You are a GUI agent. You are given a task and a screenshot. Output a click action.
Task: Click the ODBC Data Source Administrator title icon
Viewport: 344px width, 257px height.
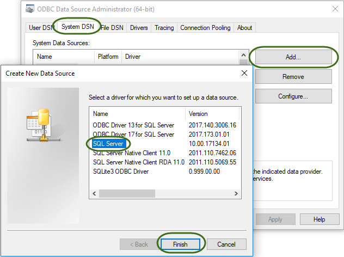(30, 9)
